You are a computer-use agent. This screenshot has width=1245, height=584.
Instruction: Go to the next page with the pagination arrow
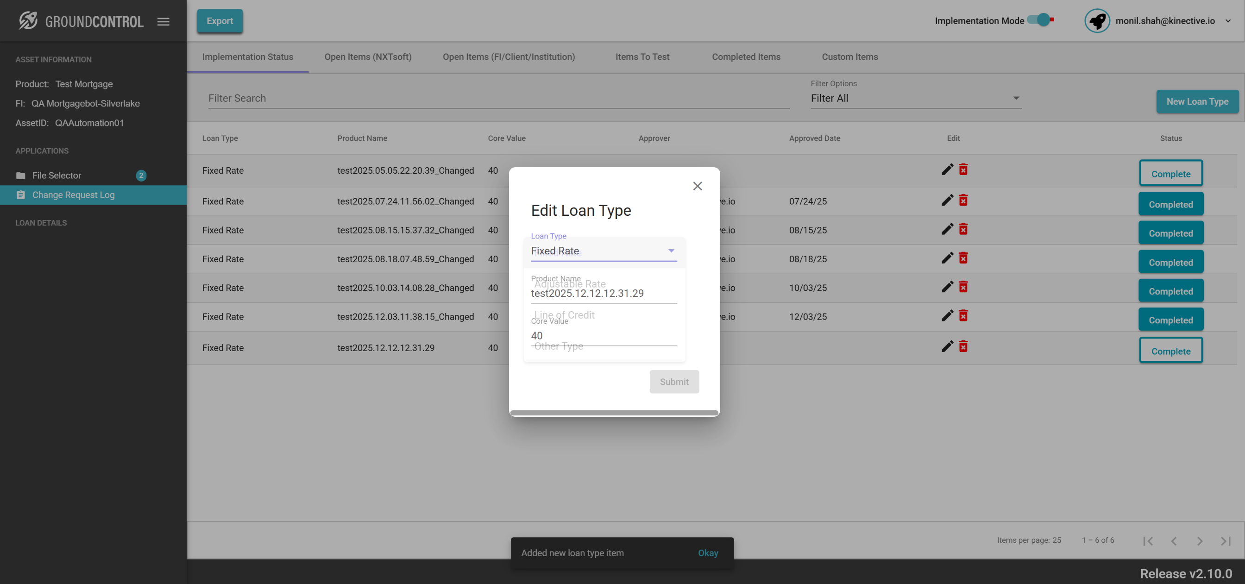[1199, 541]
